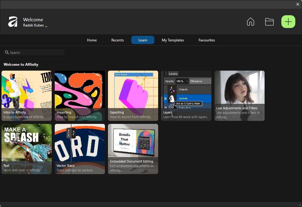Open the Intro to Affinity tutorial
Screen dimensions: 302x207
pyautogui.click(x=26, y=96)
